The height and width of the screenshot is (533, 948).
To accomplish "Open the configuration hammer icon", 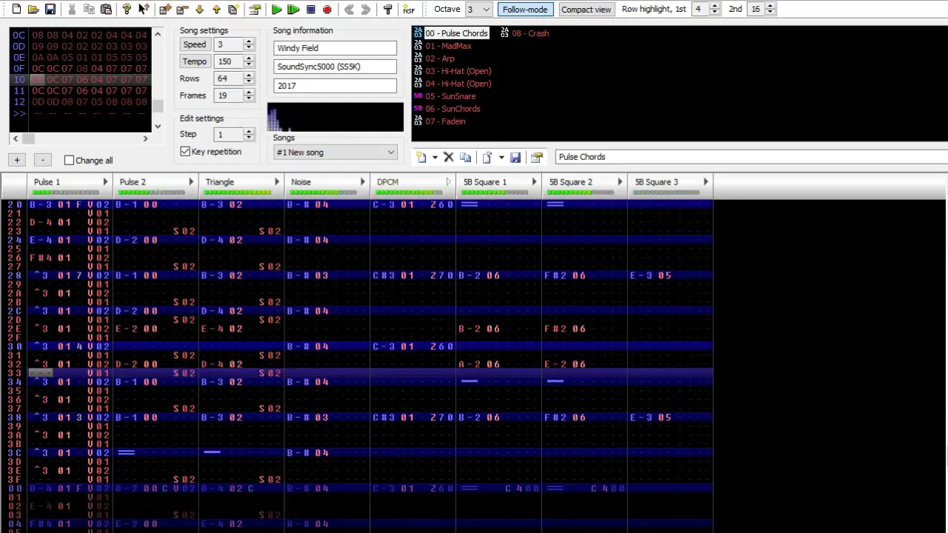I will coord(387,10).
